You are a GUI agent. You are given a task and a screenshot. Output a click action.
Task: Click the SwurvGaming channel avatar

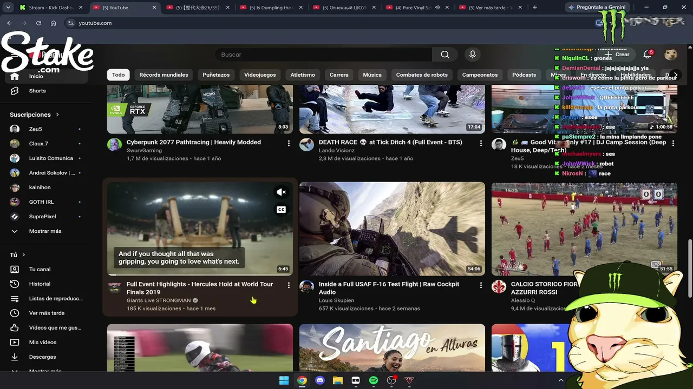[x=114, y=145]
